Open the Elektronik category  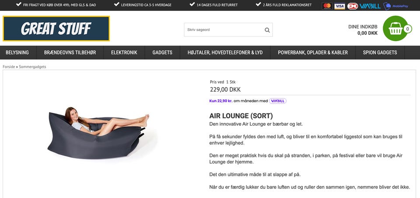tap(124, 53)
